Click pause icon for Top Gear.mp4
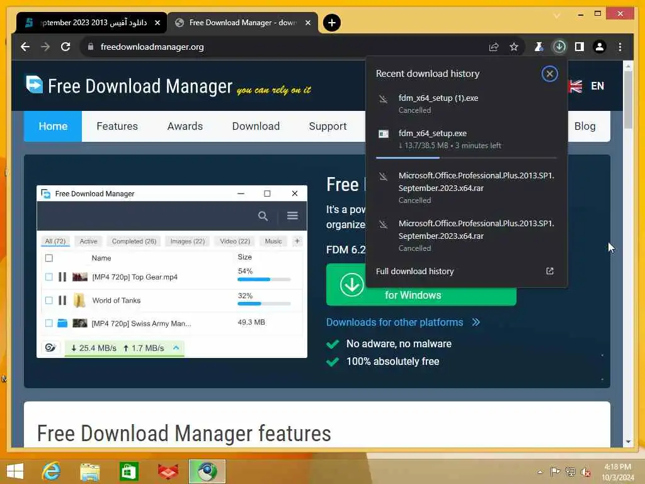Viewport: 645px width, 484px height. click(x=62, y=277)
